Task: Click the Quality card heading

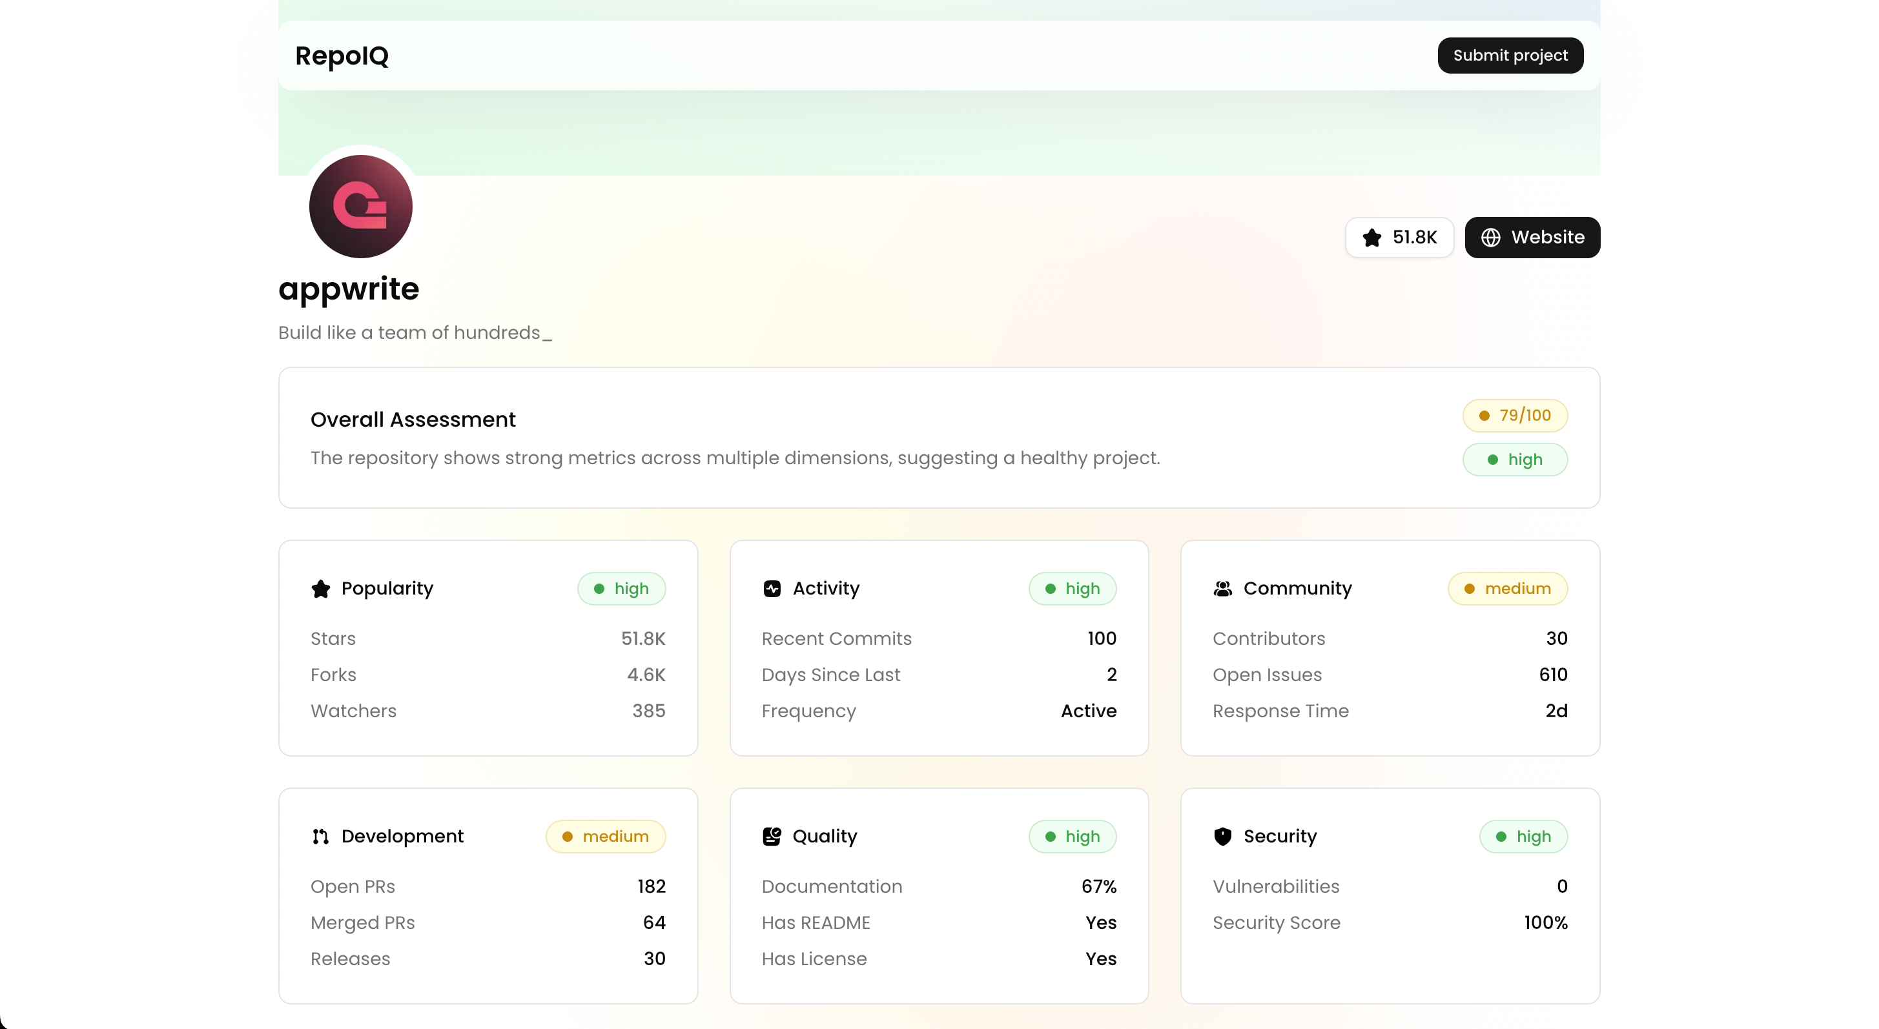Action: tap(825, 837)
